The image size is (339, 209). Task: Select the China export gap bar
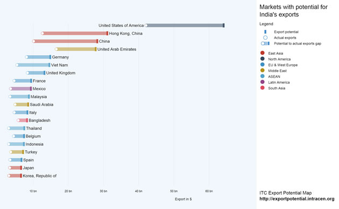[x=65, y=41]
